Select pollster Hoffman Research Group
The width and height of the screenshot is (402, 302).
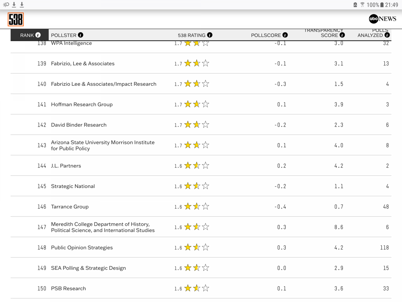[82, 104]
